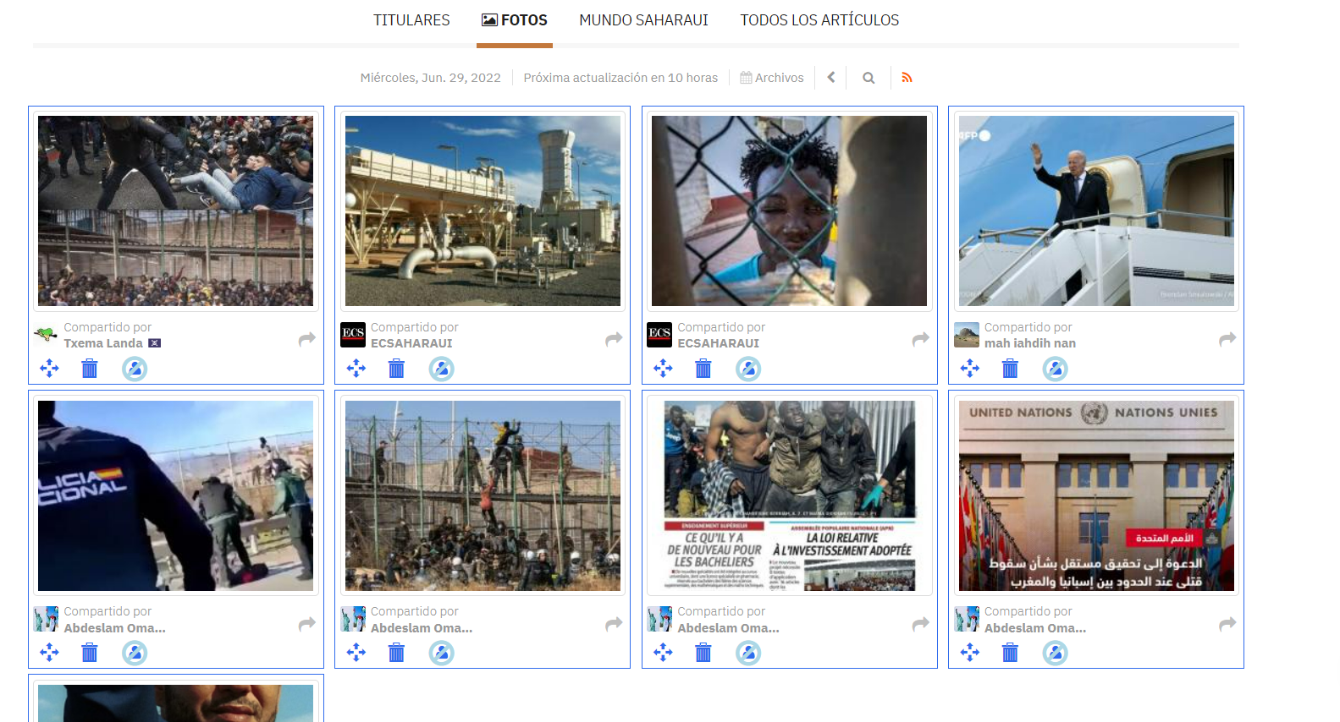Switch to MUNDO SAHARAUI tab
1340x722 pixels.
(643, 19)
